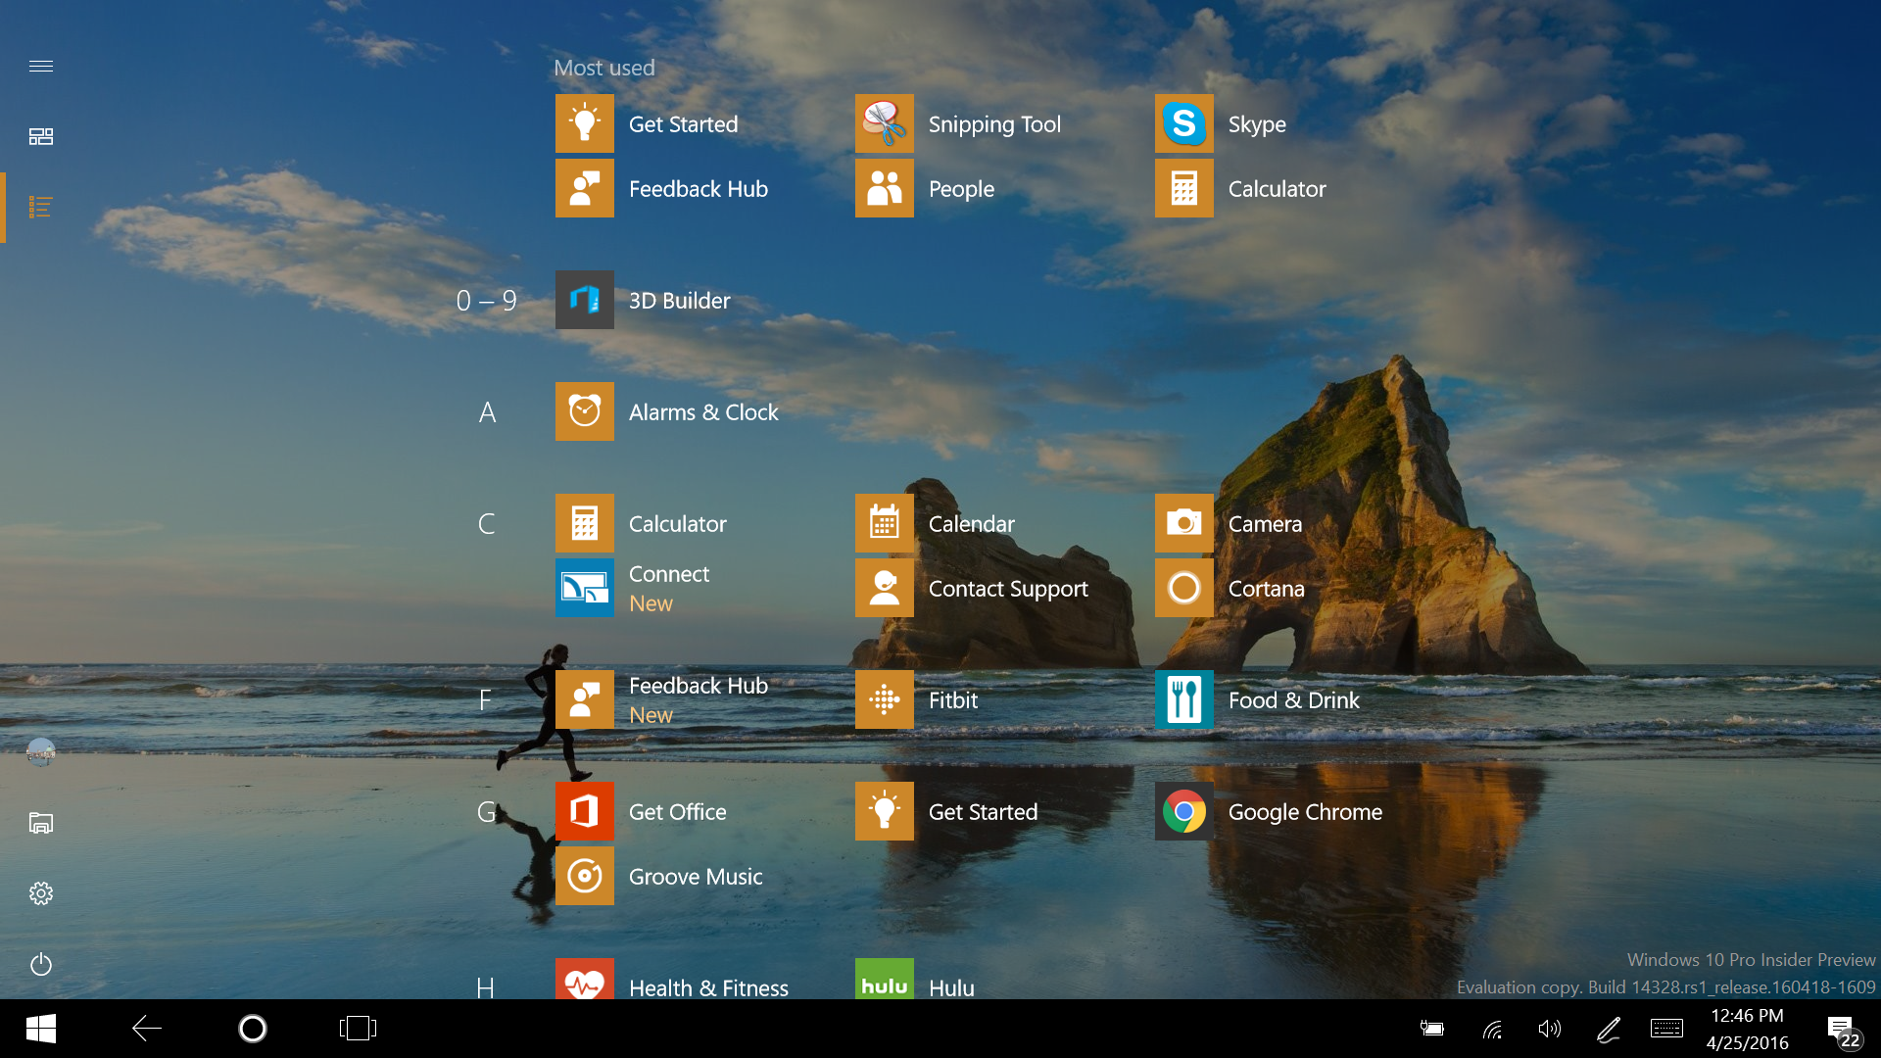Tap the taskbar Back arrow
The height and width of the screenshot is (1058, 1881).
147,1029
